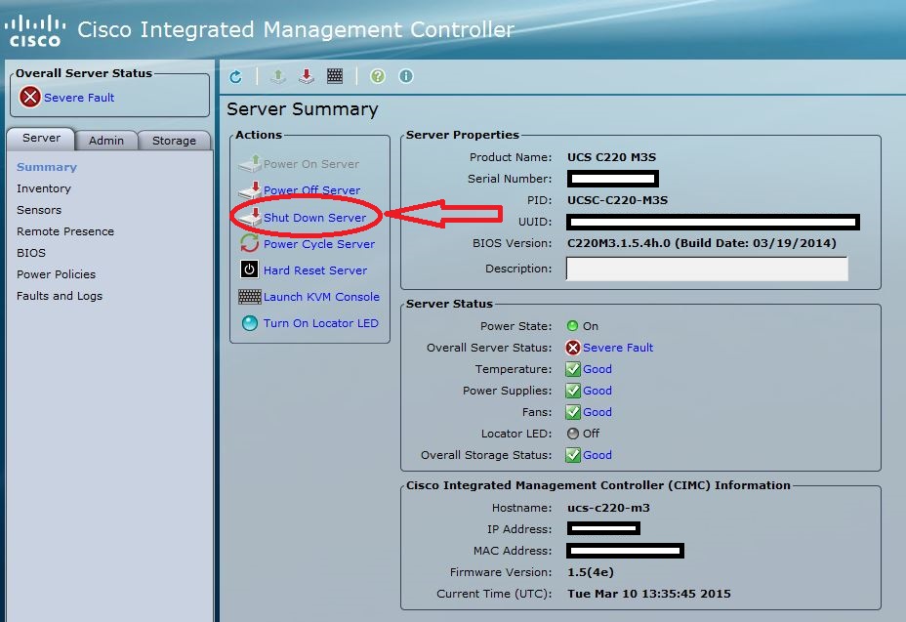Click the Power On toolbar icon

[278, 76]
